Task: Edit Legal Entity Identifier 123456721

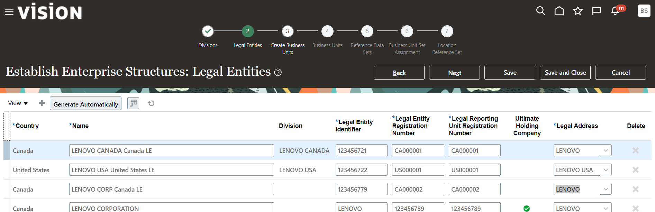Action: [x=361, y=150]
